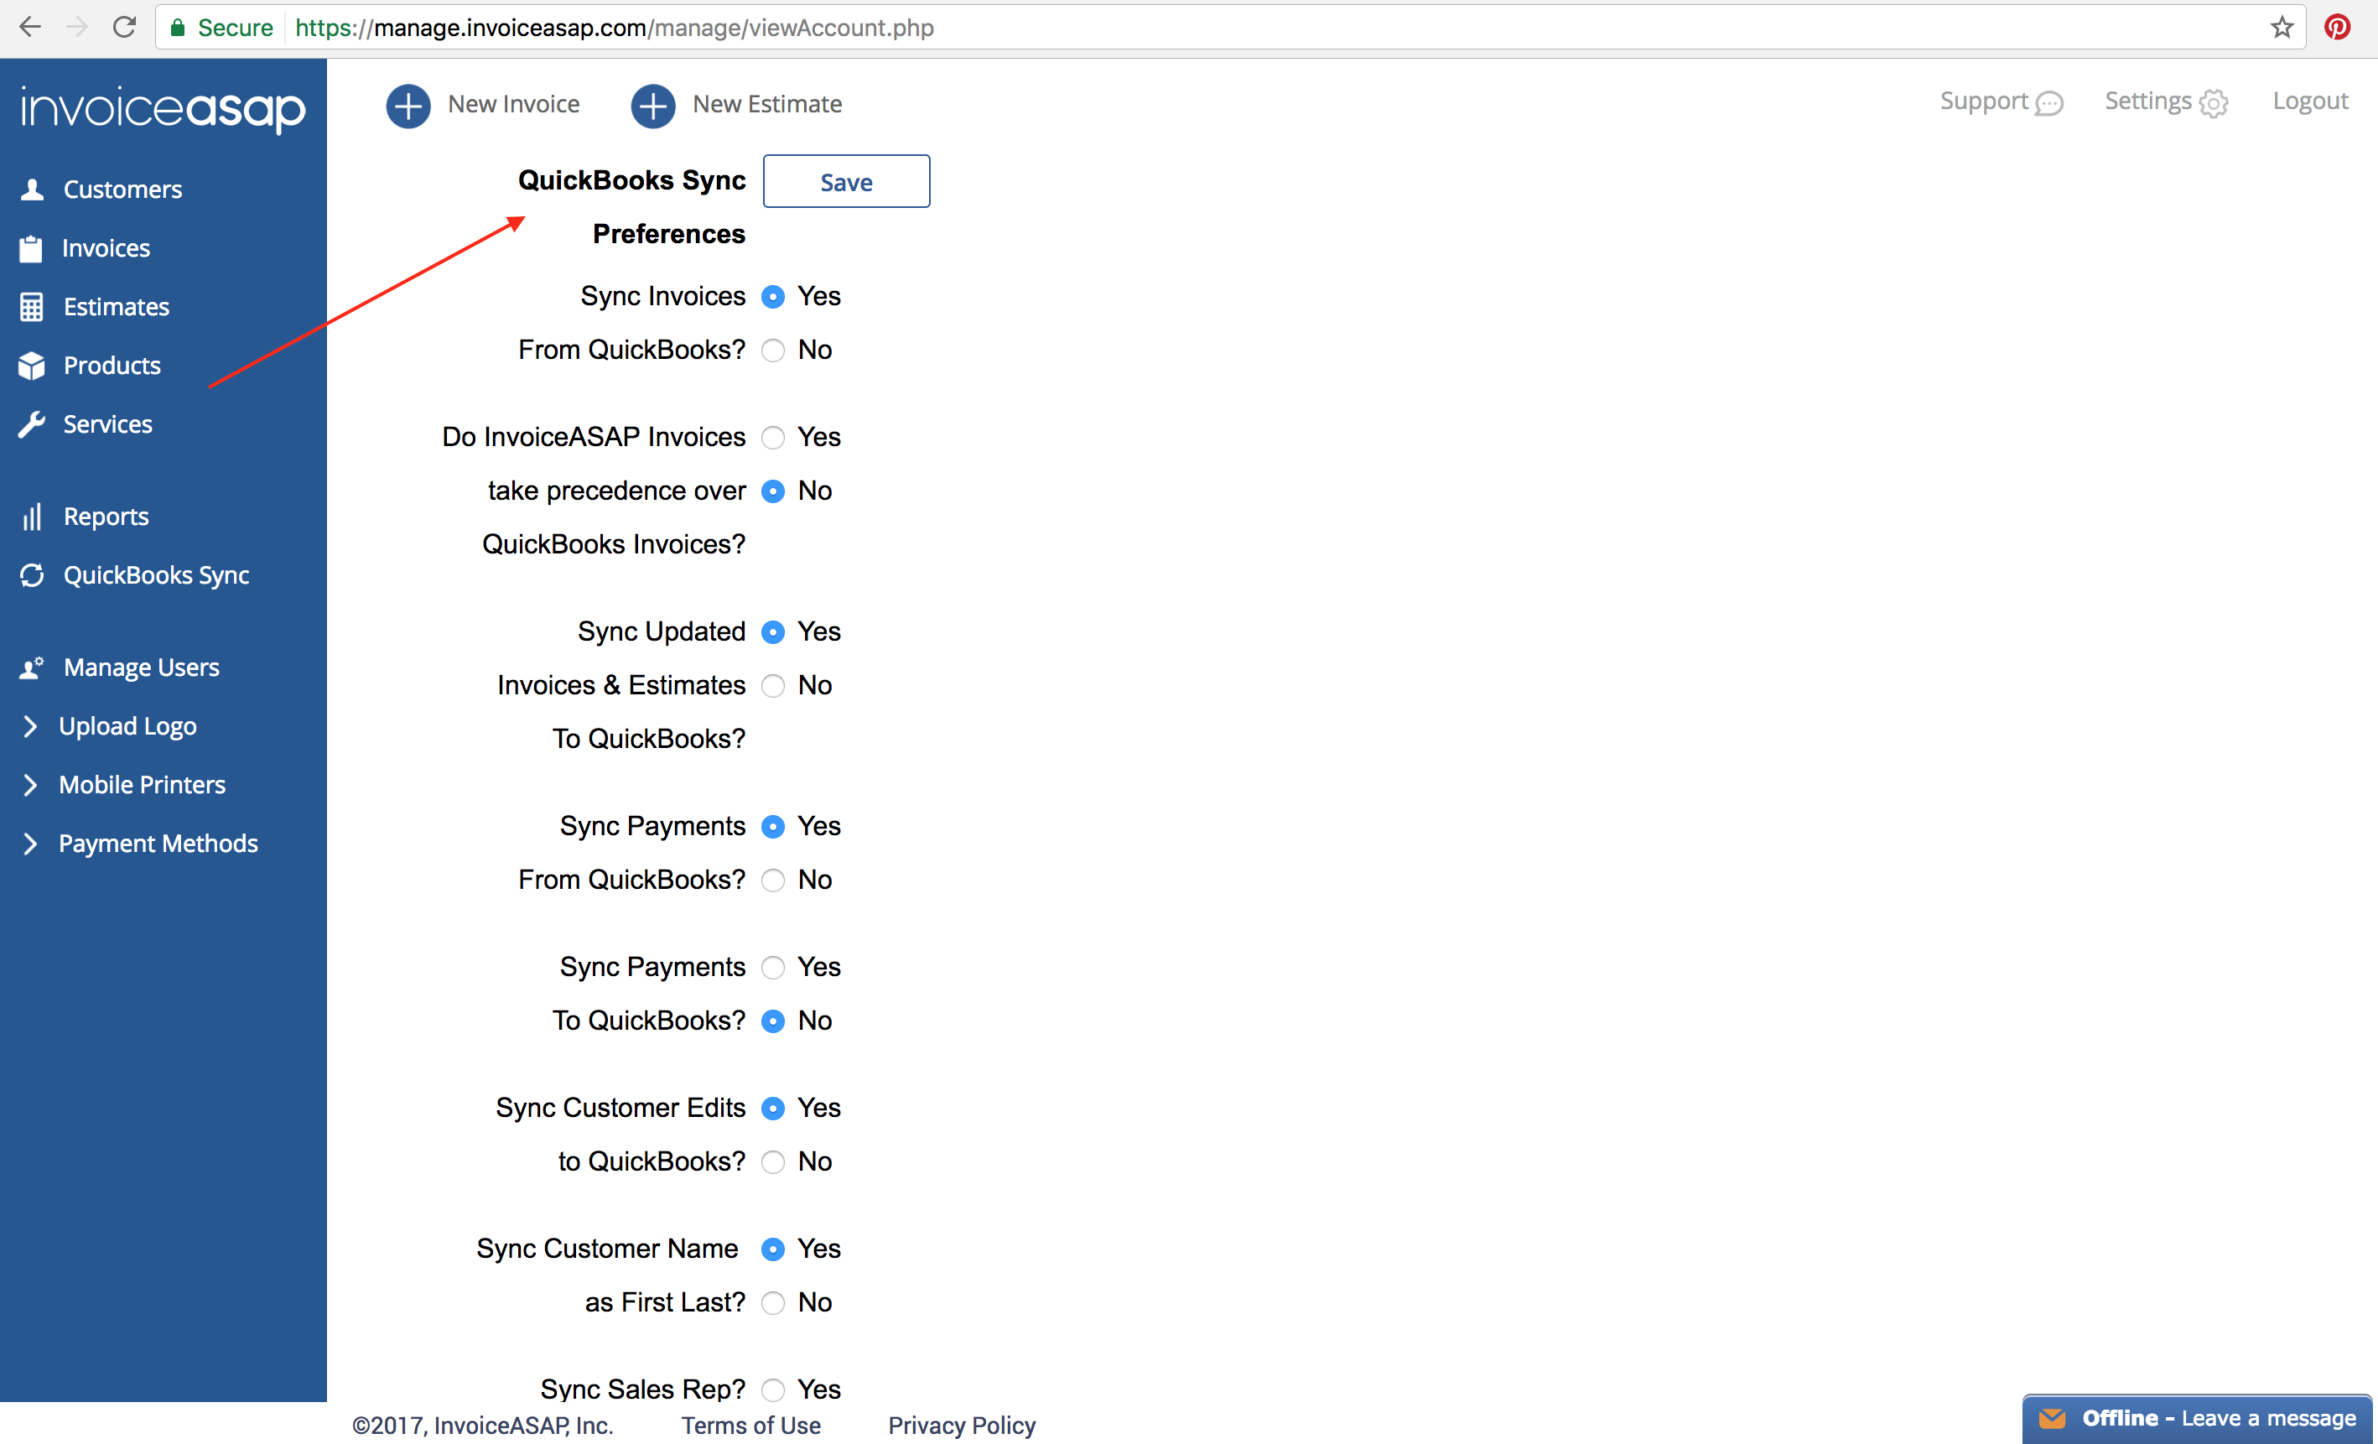Open Invoices in the sidebar
The width and height of the screenshot is (2378, 1444).
(x=106, y=248)
